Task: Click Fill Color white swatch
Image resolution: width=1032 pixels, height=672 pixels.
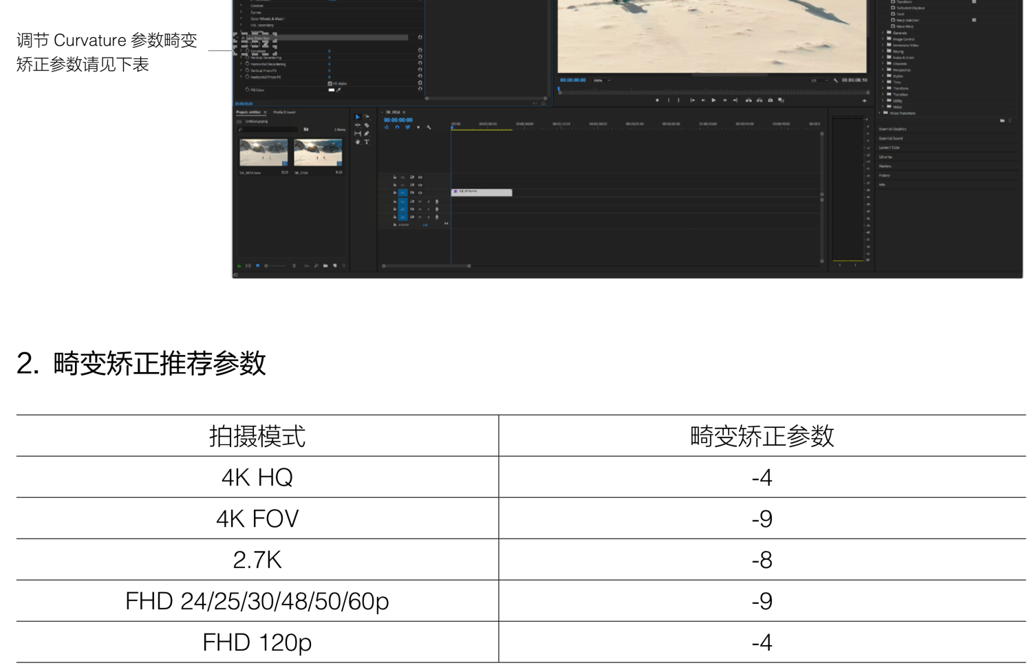Action: click(x=332, y=90)
